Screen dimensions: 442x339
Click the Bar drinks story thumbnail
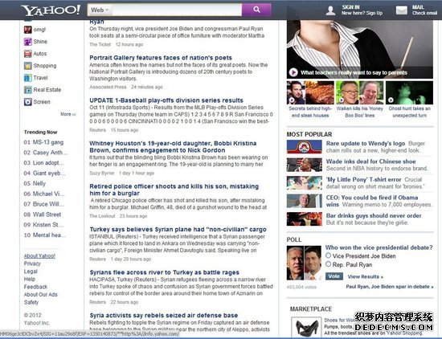point(304,219)
